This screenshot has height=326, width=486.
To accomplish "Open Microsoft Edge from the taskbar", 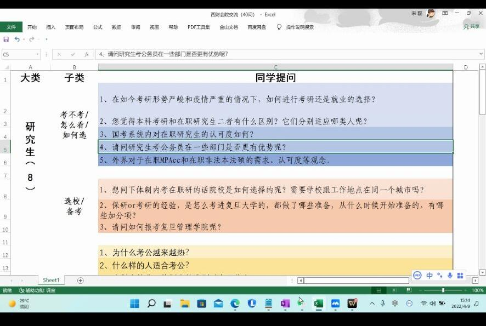I will click(235, 304).
